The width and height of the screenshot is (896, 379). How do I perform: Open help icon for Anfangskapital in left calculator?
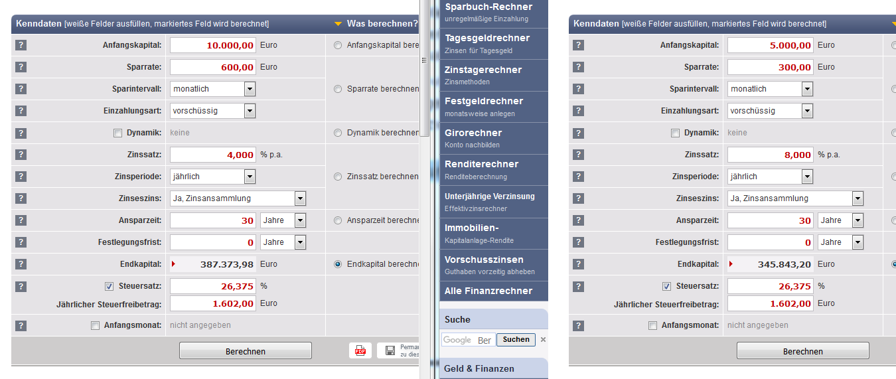point(21,45)
